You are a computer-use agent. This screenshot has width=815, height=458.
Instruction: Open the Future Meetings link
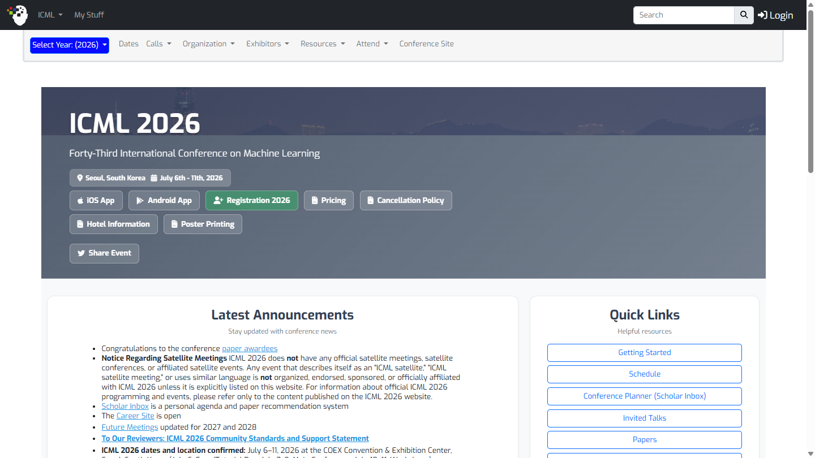point(130,427)
